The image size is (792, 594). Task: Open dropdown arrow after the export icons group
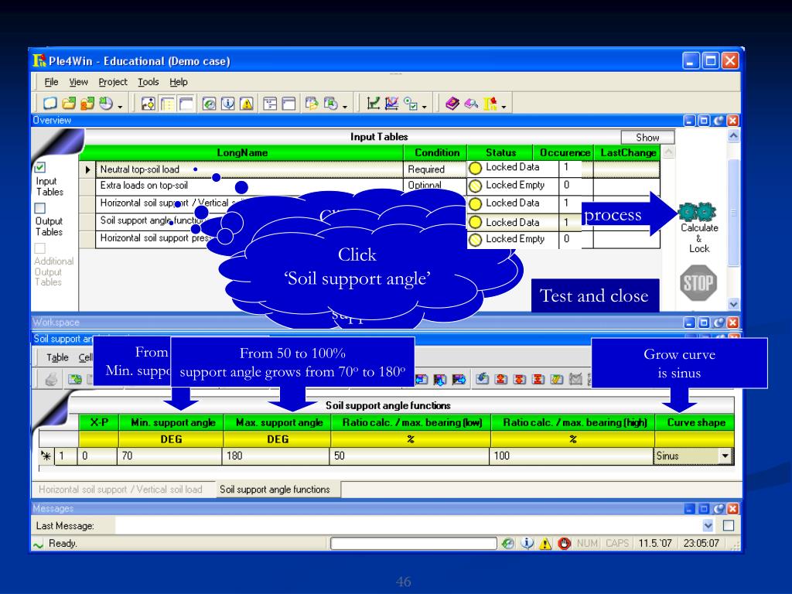(x=345, y=106)
